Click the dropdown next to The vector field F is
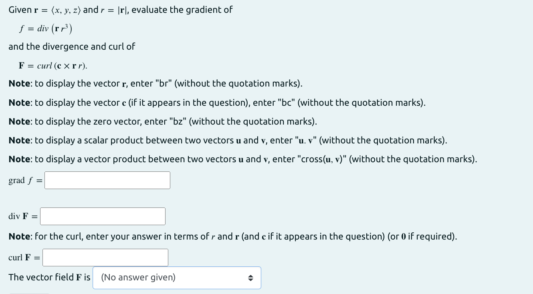 tap(176, 277)
